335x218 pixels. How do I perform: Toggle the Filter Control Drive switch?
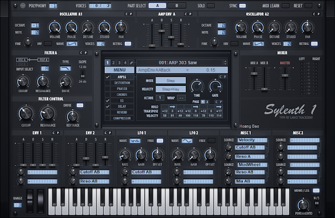pos(80,105)
